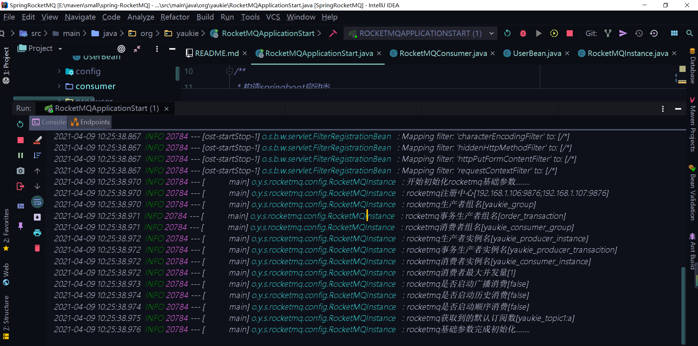Collapse the comment fold at line 10
The height and width of the screenshot is (346, 698).
click(x=229, y=71)
